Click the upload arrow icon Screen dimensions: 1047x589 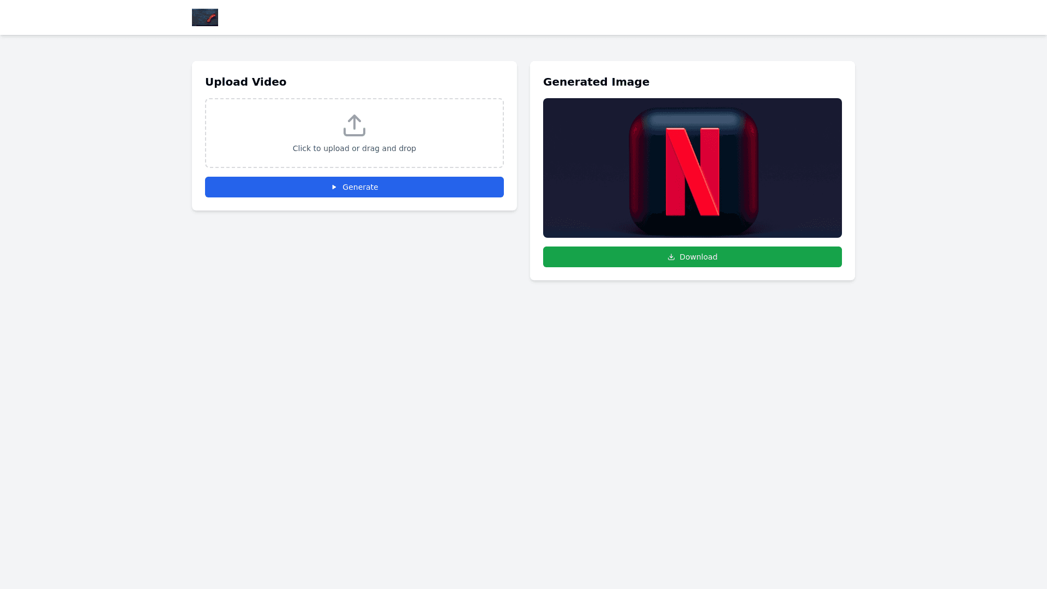click(x=354, y=125)
